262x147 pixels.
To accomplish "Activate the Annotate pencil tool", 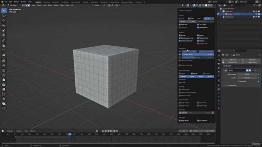I will [4, 40].
